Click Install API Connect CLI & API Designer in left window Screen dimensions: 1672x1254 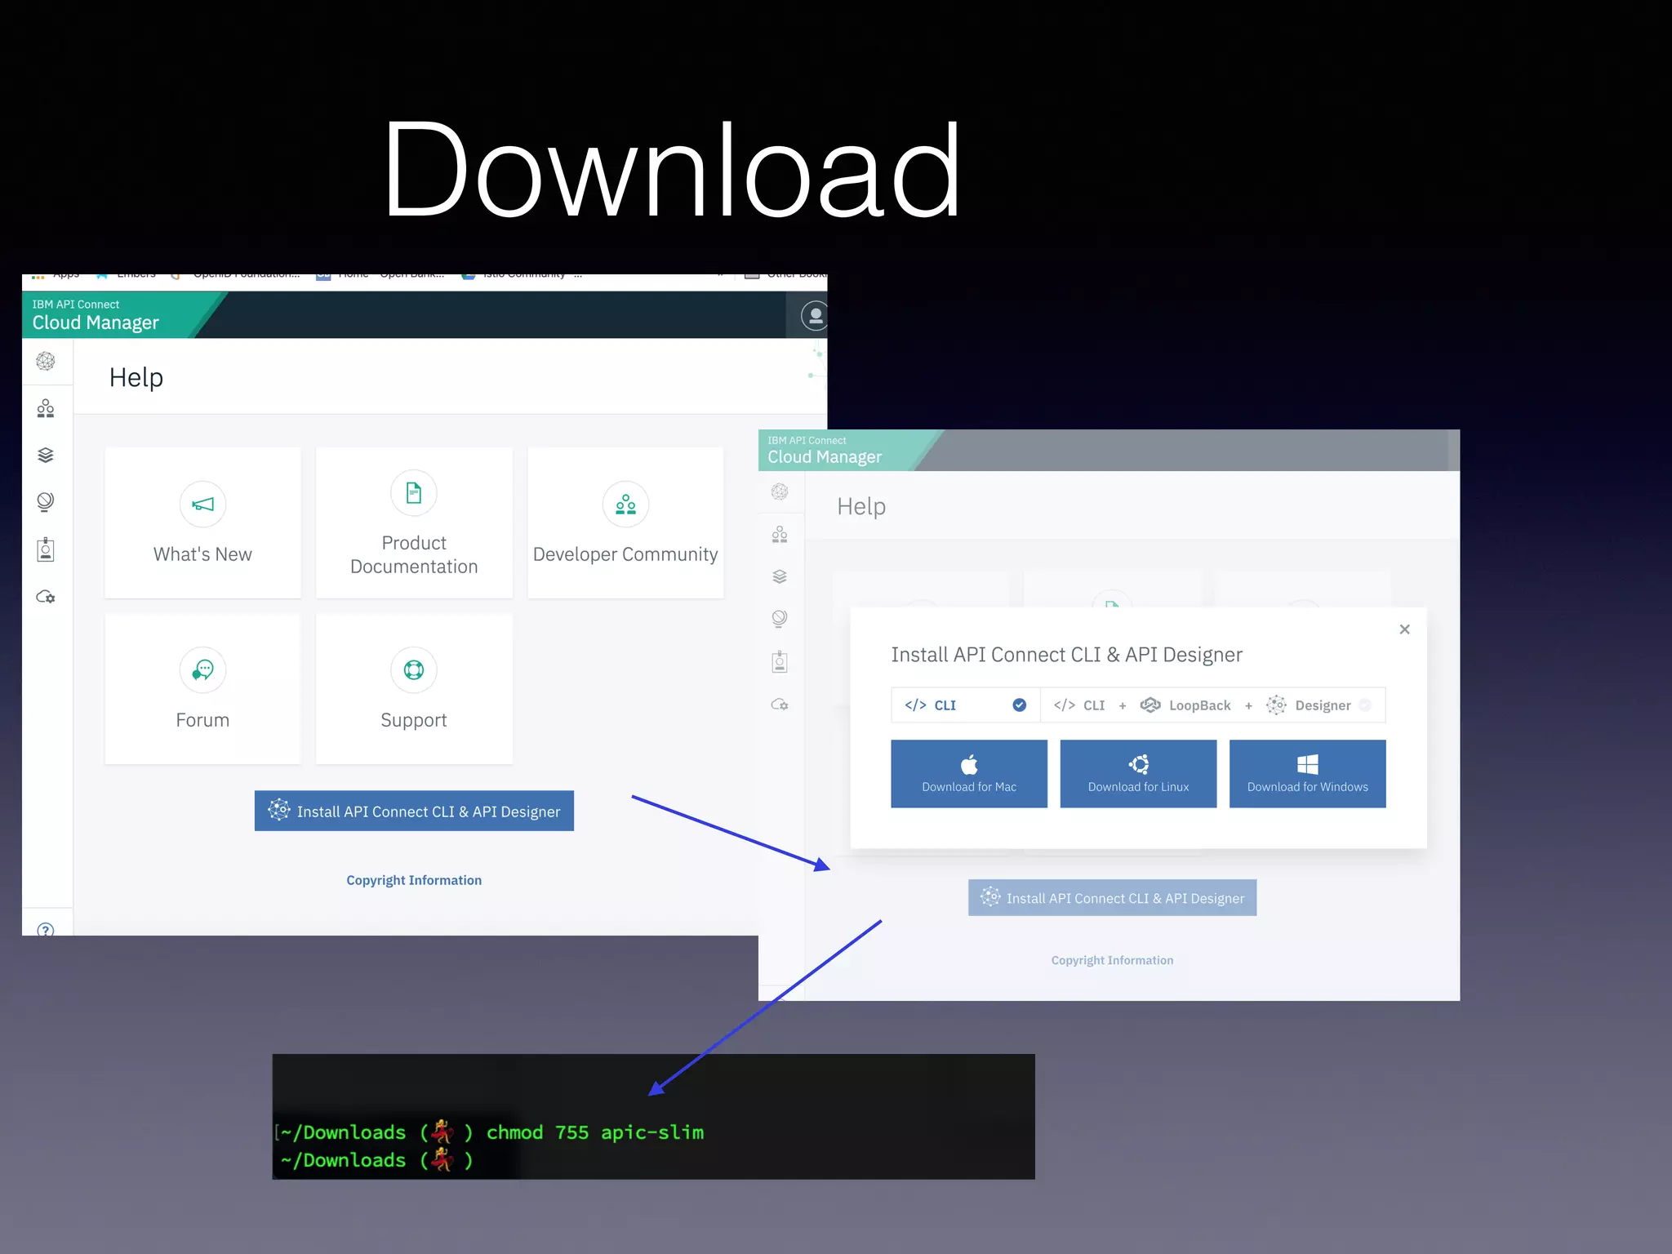click(x=414, y=811)
